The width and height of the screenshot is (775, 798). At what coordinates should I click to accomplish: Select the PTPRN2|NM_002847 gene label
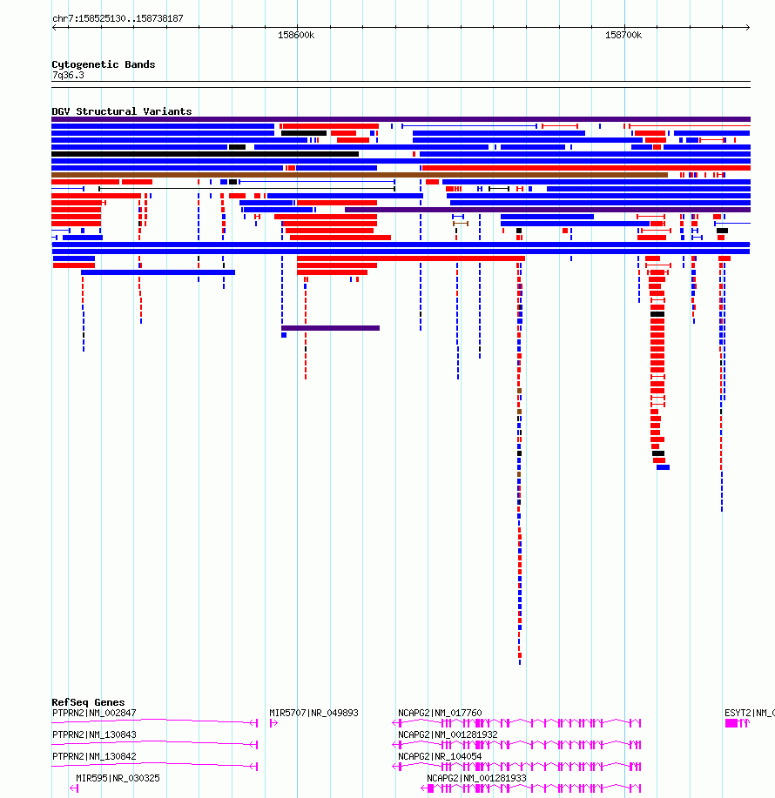click(94, 713)
